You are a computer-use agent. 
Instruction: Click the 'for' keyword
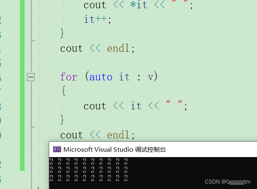69,77
